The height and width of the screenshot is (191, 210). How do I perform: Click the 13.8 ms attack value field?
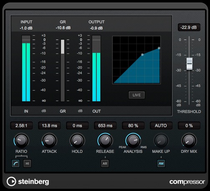point(49,126)
